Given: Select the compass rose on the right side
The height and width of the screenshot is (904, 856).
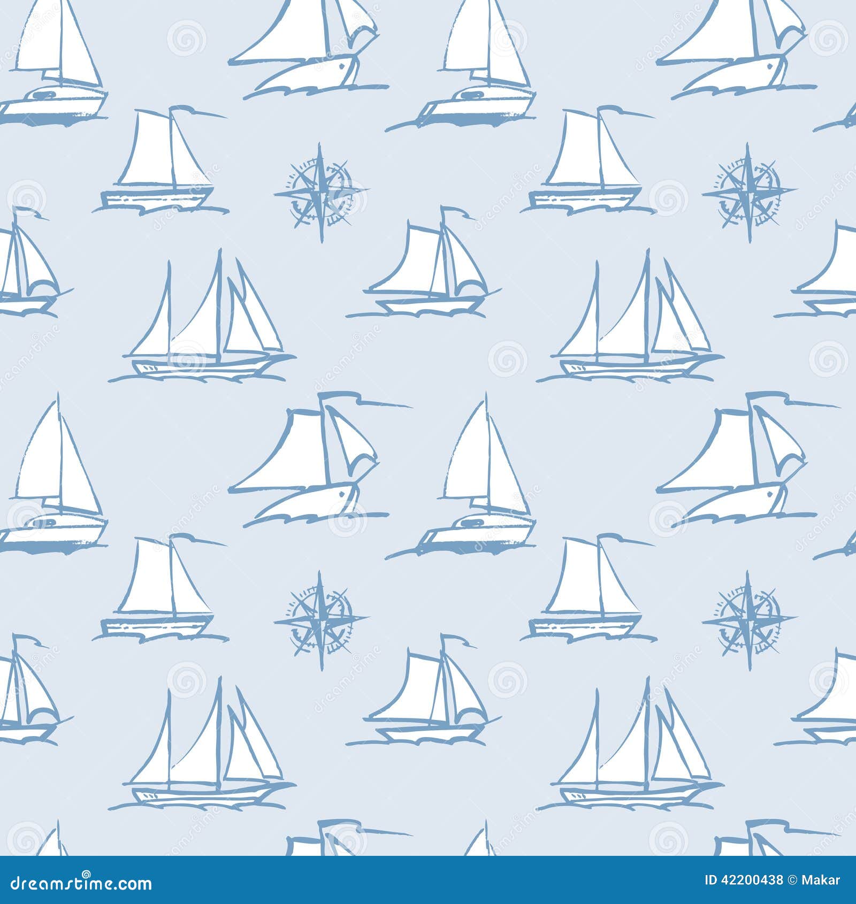Looking at the screenshot, I should (x=749, y=190).
